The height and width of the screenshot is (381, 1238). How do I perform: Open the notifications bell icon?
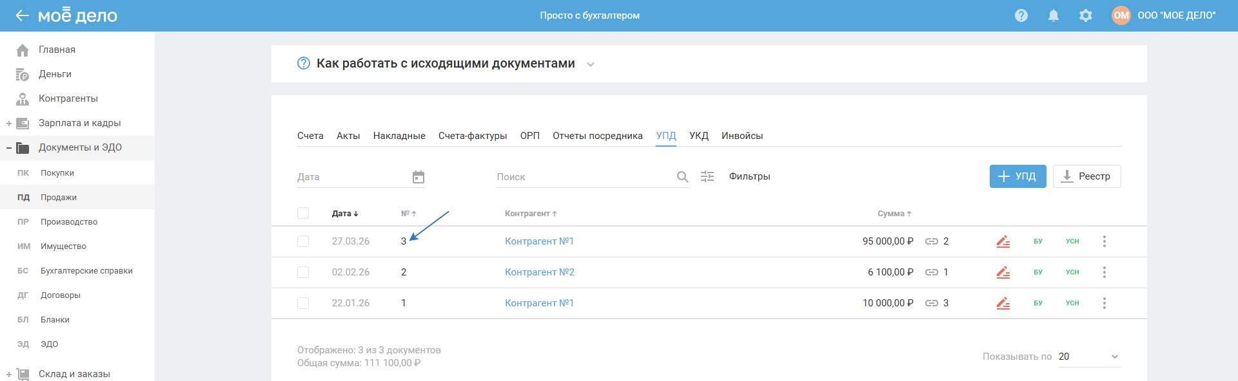tap(1054, 15)
